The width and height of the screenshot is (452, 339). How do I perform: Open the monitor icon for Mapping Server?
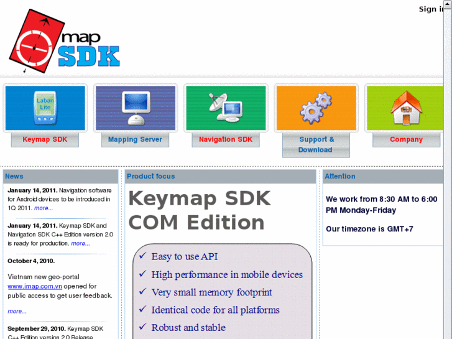(136, 108)
